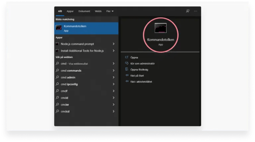Click the search icon beside cmdf
Viewport: 255px width, 142px height.
tap(57, 91)
